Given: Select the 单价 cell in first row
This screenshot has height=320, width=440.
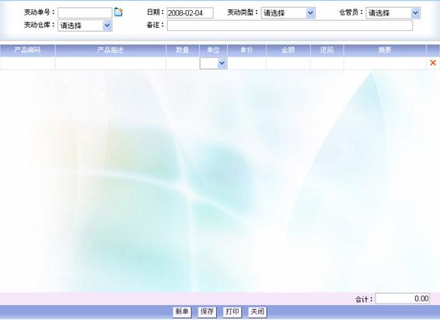Looking at the screenshot, I should (x=246, y=64).
